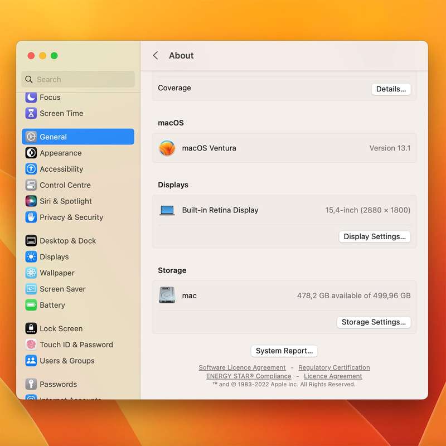
Task: Click the Touch ID fingerprint icon
Action: (x=31, y=345)
